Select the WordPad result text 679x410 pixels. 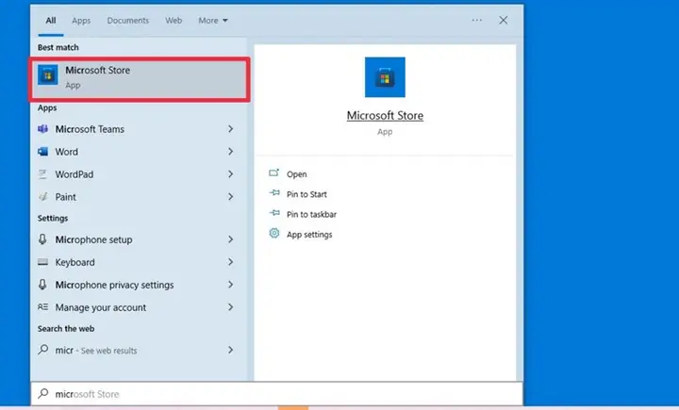[75, 174]
